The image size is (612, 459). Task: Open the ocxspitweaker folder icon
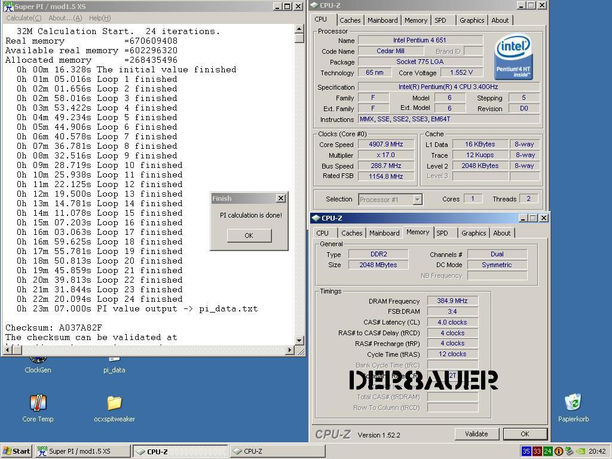point(114,408)
